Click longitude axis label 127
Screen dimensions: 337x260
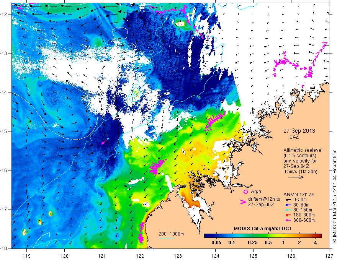coord(329,256)
